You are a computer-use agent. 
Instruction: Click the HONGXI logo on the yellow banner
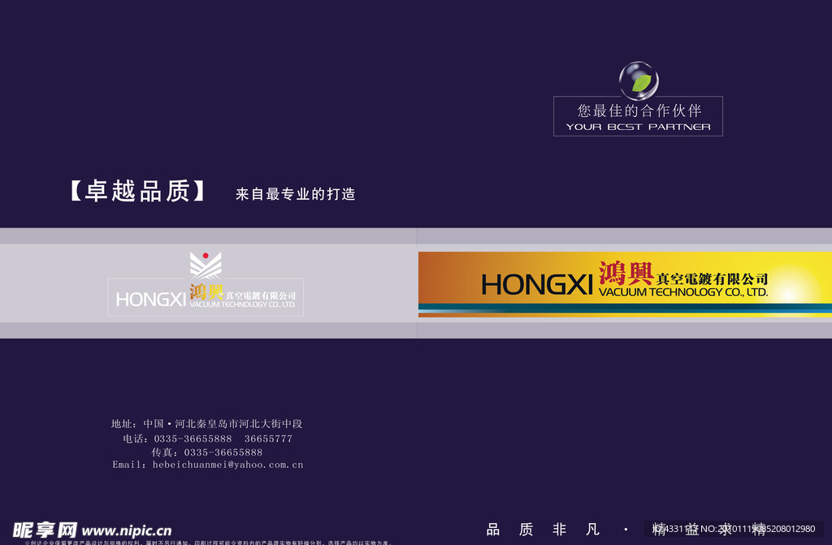point(536,284)
